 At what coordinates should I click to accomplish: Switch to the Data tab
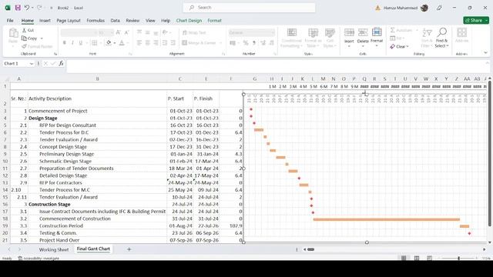[115, 21]
